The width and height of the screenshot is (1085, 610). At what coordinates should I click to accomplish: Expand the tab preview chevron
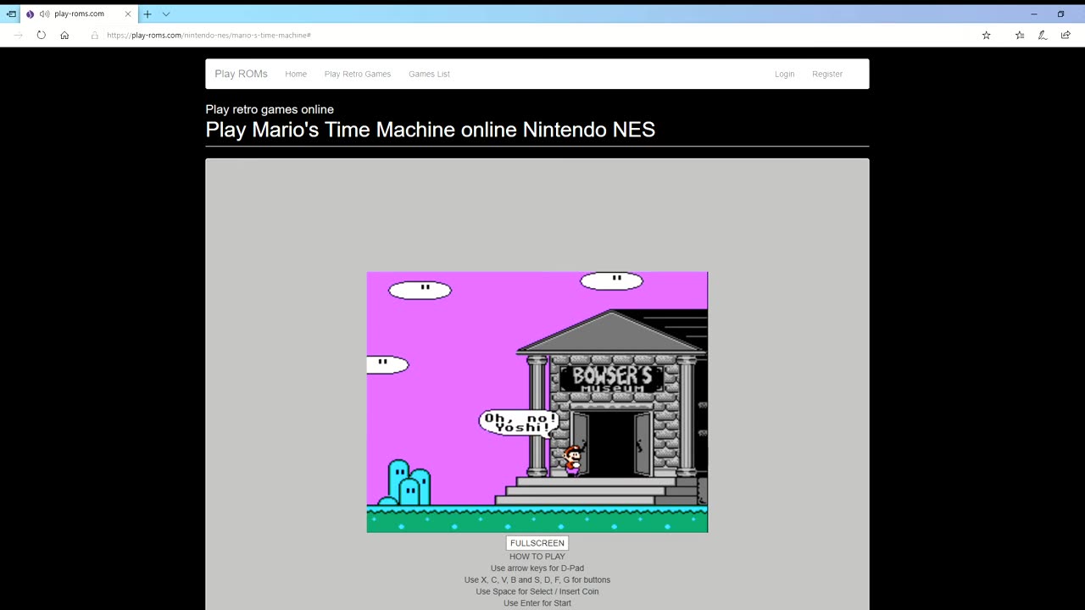[166, 14]
